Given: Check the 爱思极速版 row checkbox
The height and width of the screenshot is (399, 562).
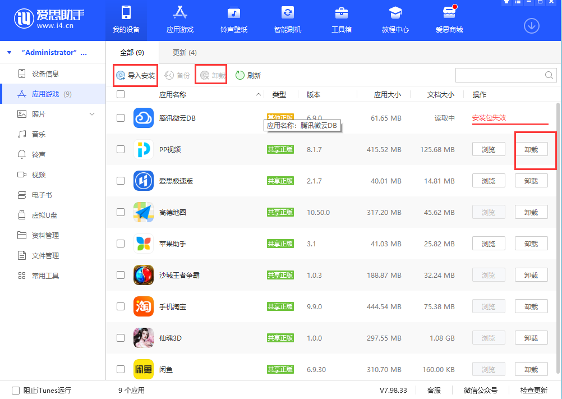Looking at the screenshot, I should (x=121, y=181).
